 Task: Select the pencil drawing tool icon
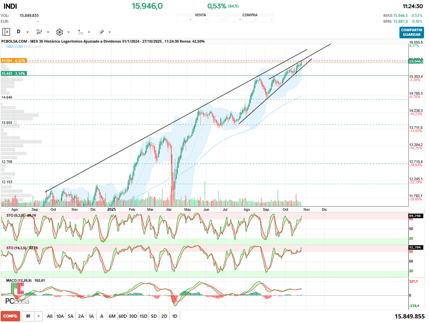pyautogui.click(x=101, y=32)
